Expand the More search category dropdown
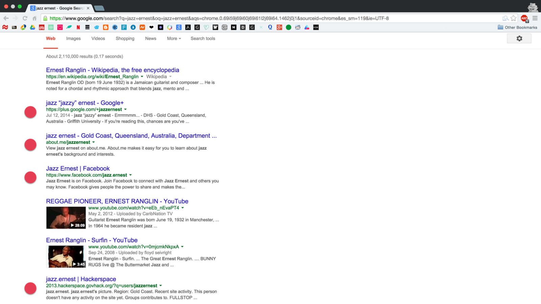This screenshot has height=304, width=541. click(x=174, y=39)
